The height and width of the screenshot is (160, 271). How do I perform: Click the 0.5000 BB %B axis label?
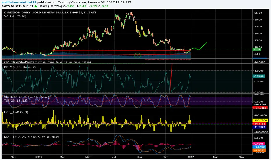click(x=259, y=81)
